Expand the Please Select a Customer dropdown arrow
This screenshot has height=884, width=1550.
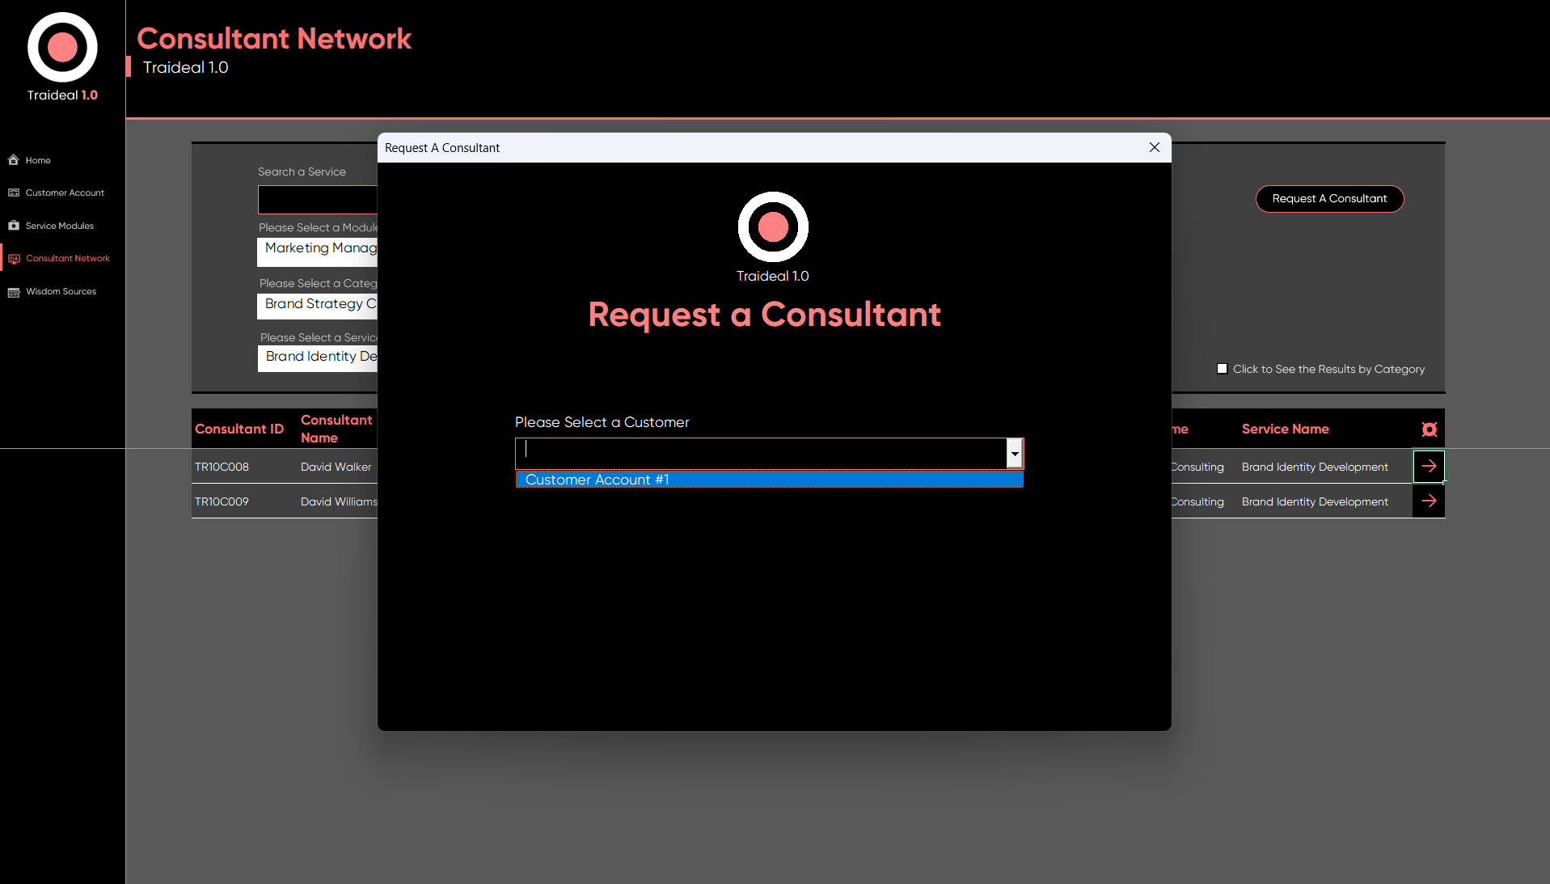click(1014, 454)
